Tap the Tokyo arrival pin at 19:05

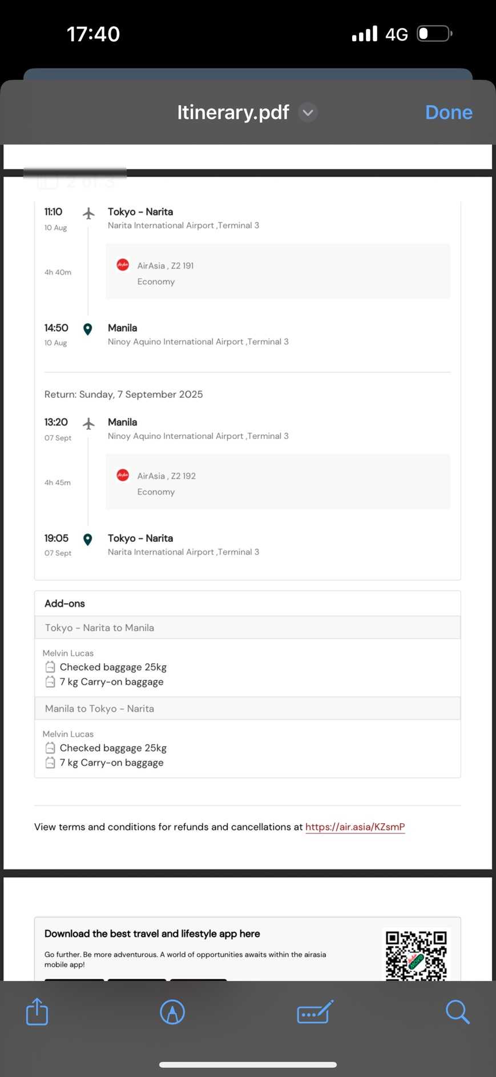pos(88,540)
